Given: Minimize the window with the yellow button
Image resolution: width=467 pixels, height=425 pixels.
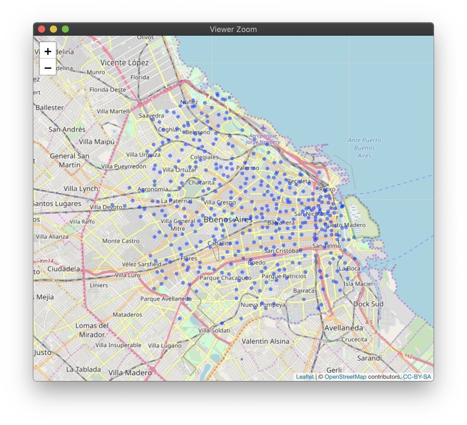Looking at the screenshot, I should pyautogui.click(x=53, y=29).
